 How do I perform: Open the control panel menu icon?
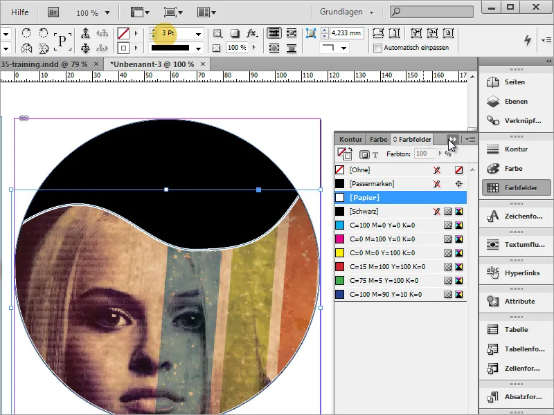point(546,40)
